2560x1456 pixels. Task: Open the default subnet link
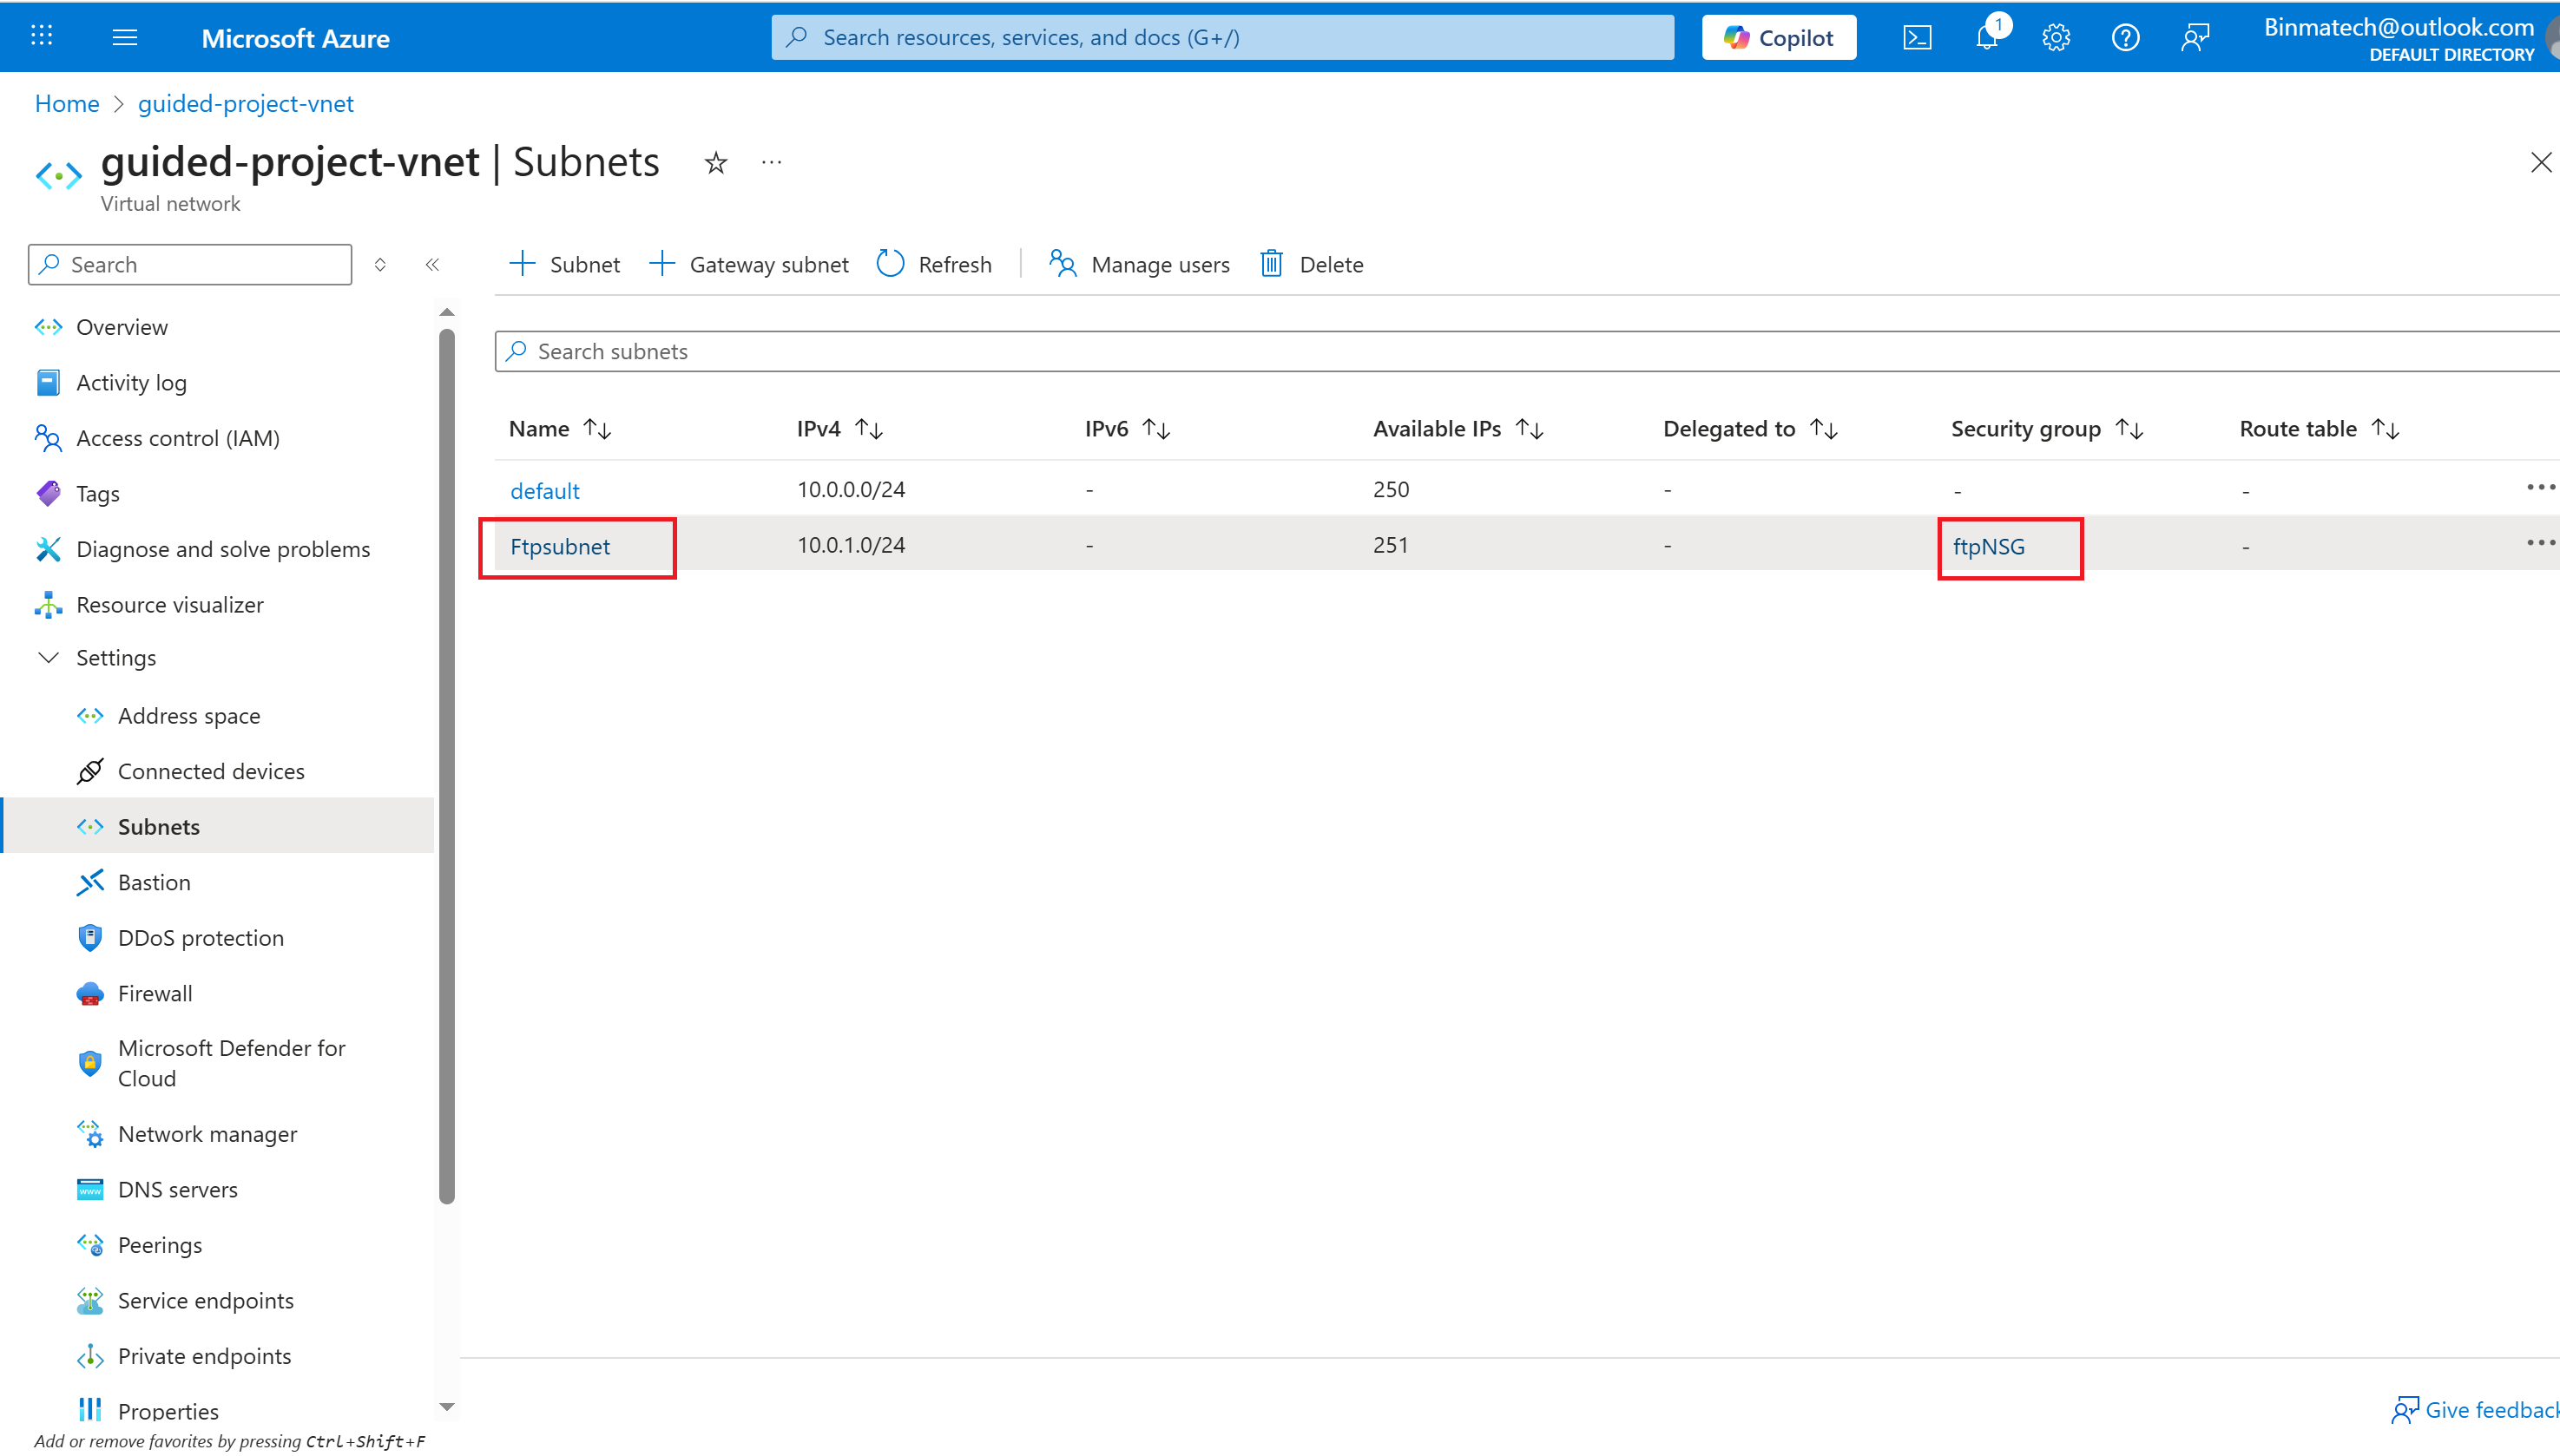[544, 491]
